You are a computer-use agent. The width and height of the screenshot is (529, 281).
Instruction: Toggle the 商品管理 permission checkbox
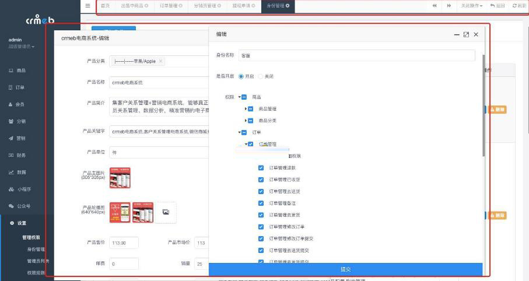pyautogui.click(x=250, y=109)
